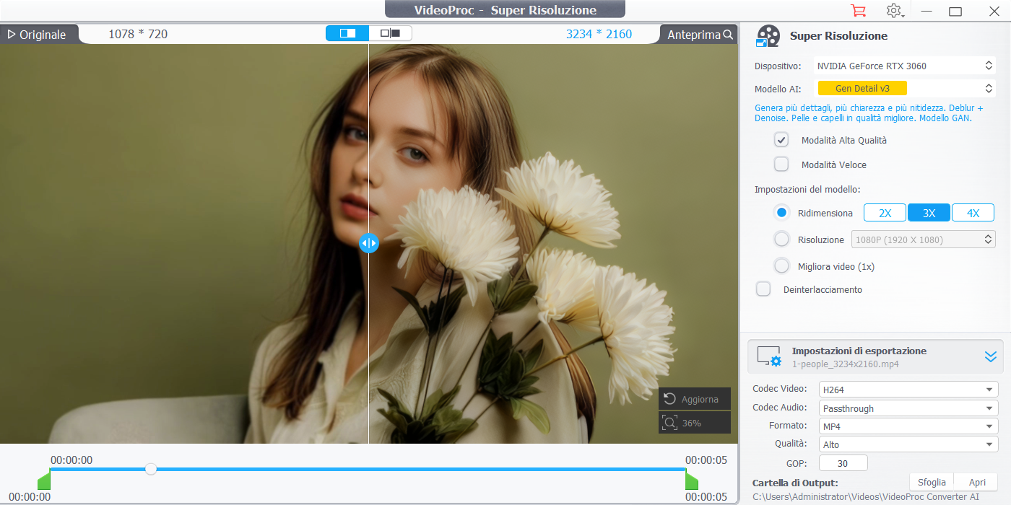Click the Sfoglia button
Viewport: 1011px width, 505px height.
point(932,482)
